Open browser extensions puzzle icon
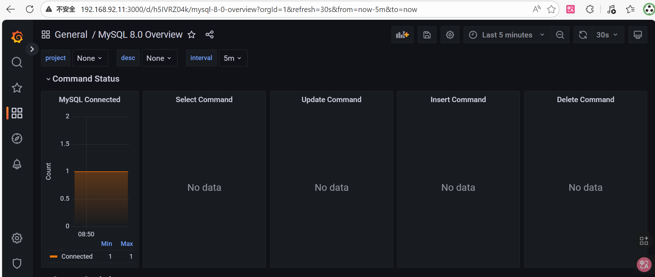 point(590,10)
